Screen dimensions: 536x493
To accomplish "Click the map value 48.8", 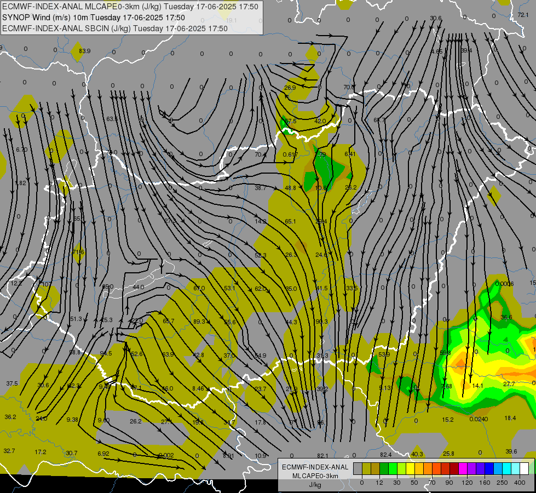I will [290, 188].
